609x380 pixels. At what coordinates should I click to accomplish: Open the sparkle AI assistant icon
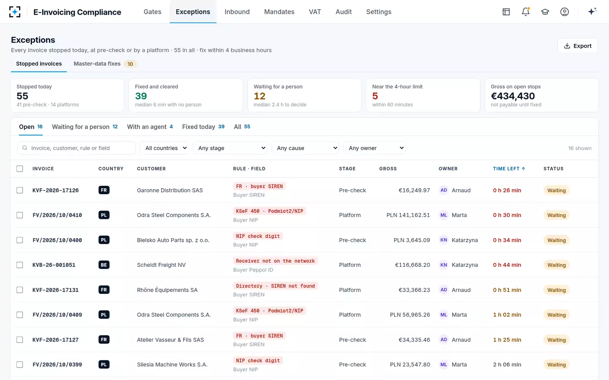click(x=592, y=11)
